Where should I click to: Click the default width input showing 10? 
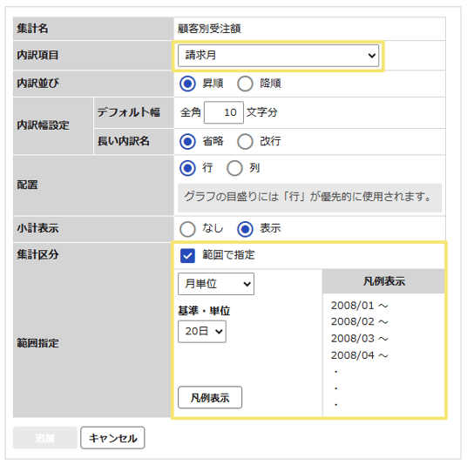(x=224, y=112)
